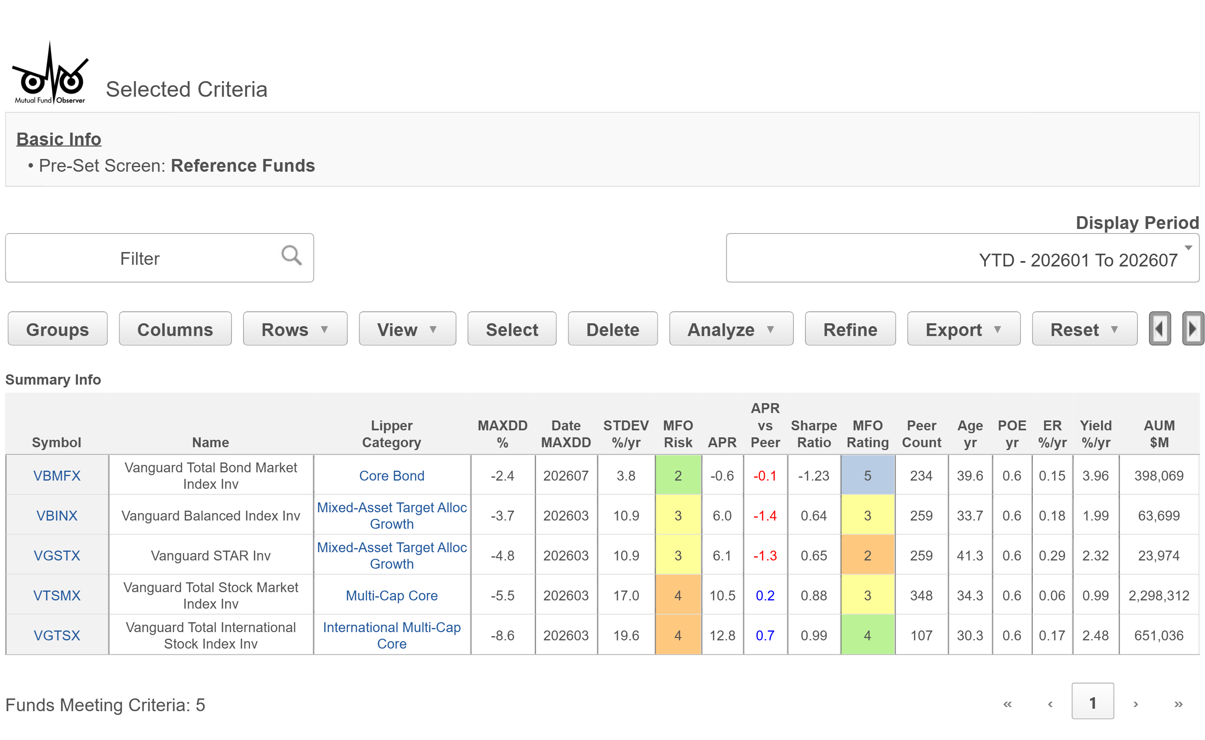This screenshot has width=1205, height=740.
Task: Click the left arrow column scroll button
Action: click(1159, 329)
